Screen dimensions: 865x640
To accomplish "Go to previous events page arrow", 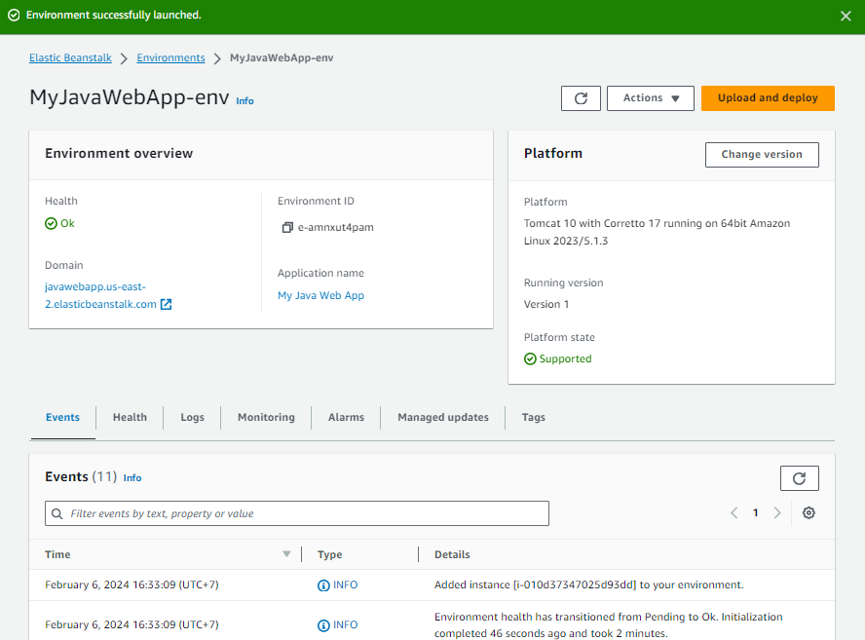I will pos(733,513).
